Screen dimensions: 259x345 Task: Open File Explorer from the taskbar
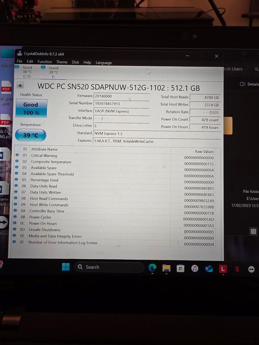166,268
